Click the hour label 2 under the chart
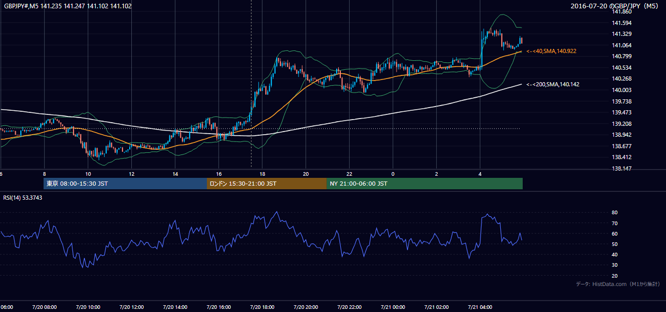This screenshot has height=312, width=666. 437,174
